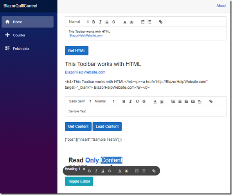Click the Get HTML button
The height and width of the screenshot is (195, 232).
pos(77,50)
